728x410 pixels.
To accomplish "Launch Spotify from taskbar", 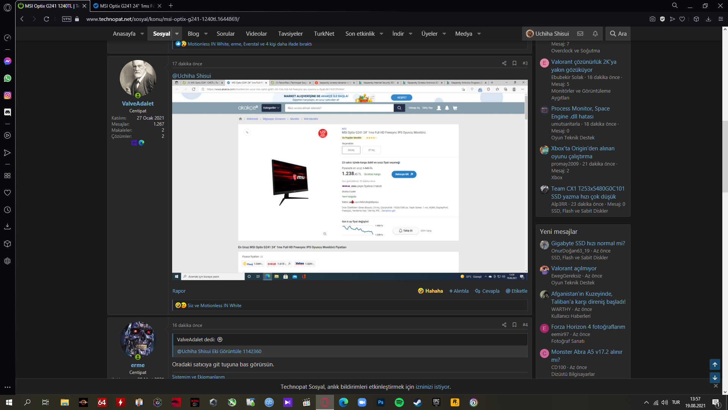I will click(x=399, y=402).
